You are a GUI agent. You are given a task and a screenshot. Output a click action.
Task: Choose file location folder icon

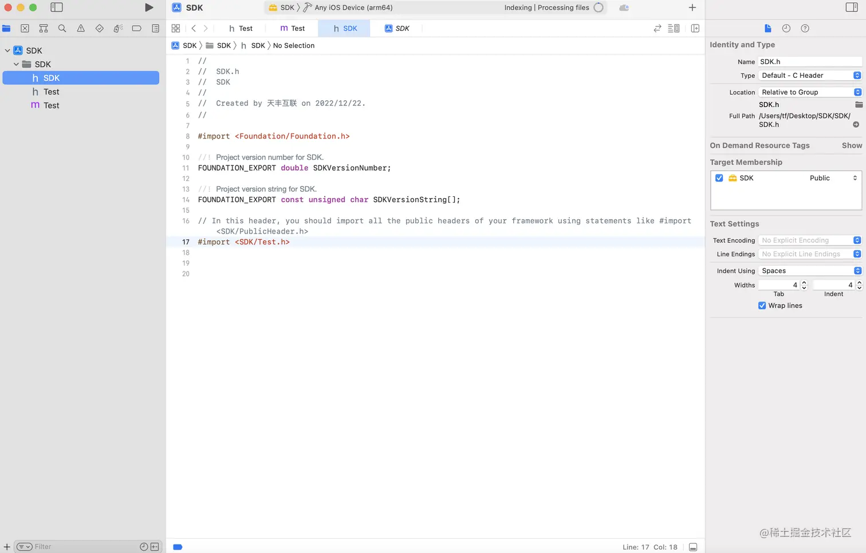[x=859, y=105]
